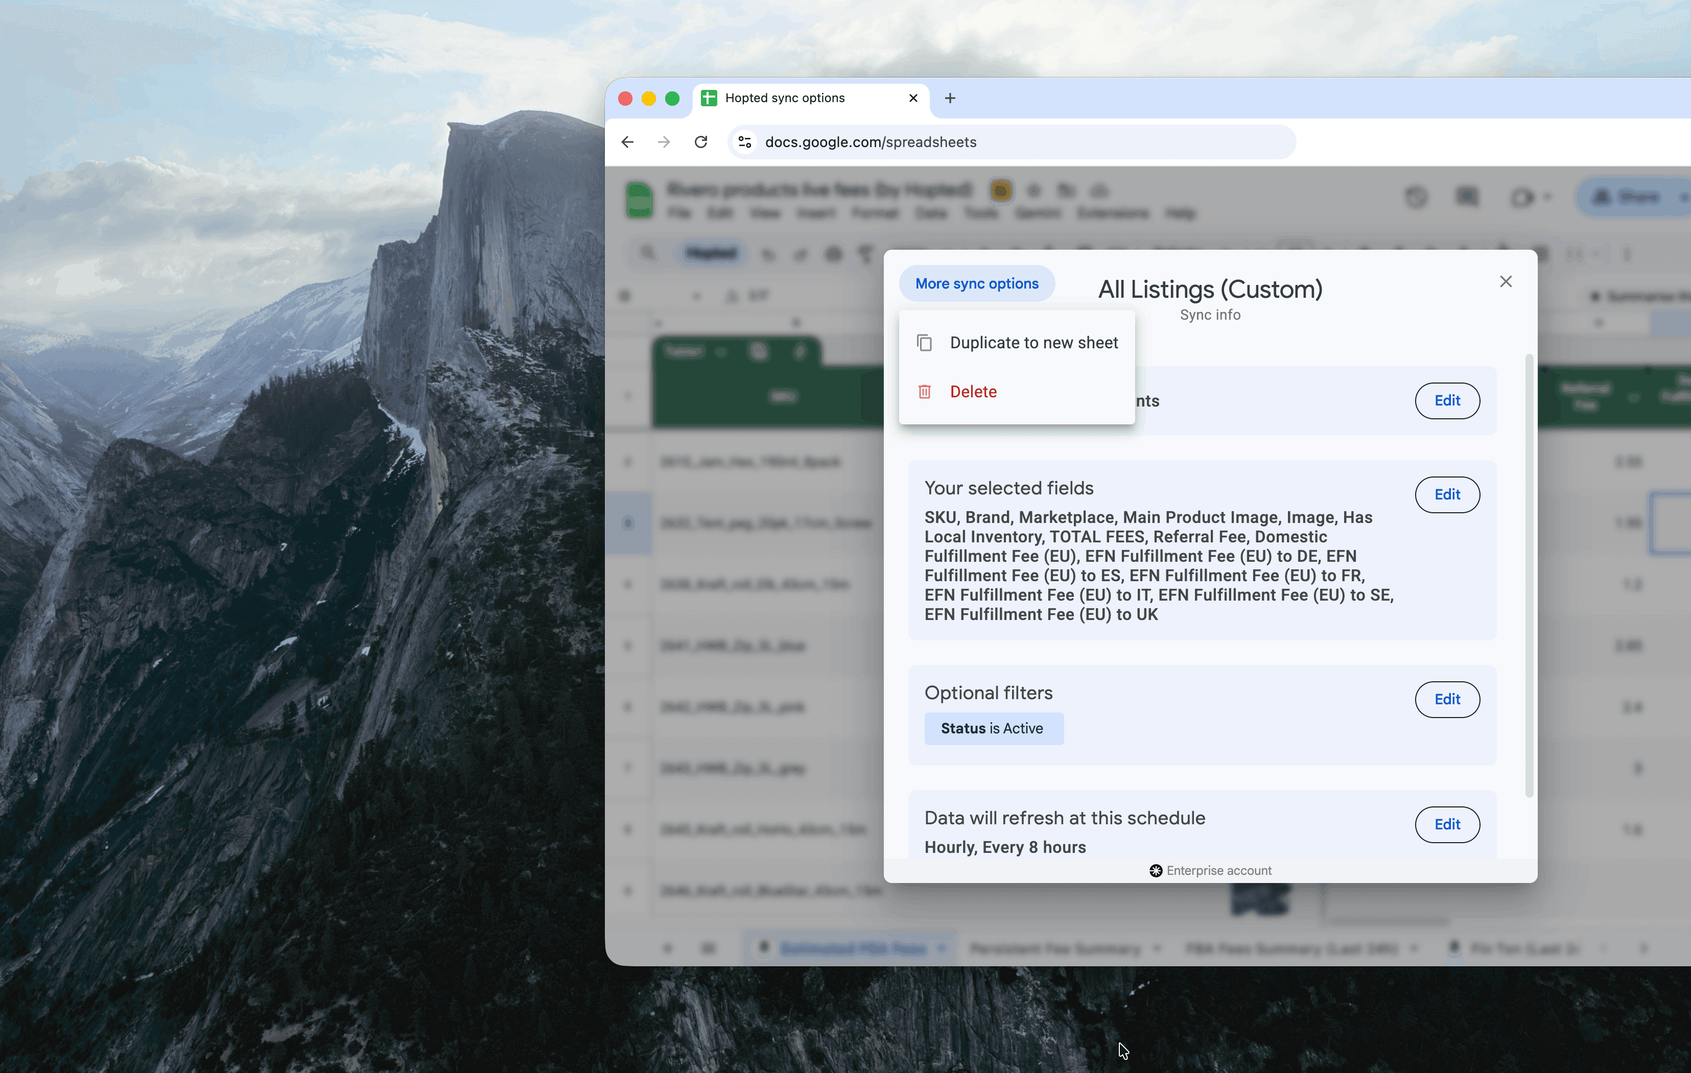Viewport: 1691px width, 1073px height.
Task: Open a new browser tab with plus icon
Action: click(x=949, y=98)
